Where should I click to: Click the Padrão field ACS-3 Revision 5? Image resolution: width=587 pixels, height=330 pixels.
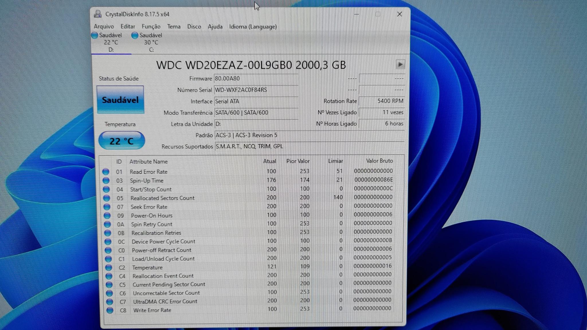pos(310,135)
